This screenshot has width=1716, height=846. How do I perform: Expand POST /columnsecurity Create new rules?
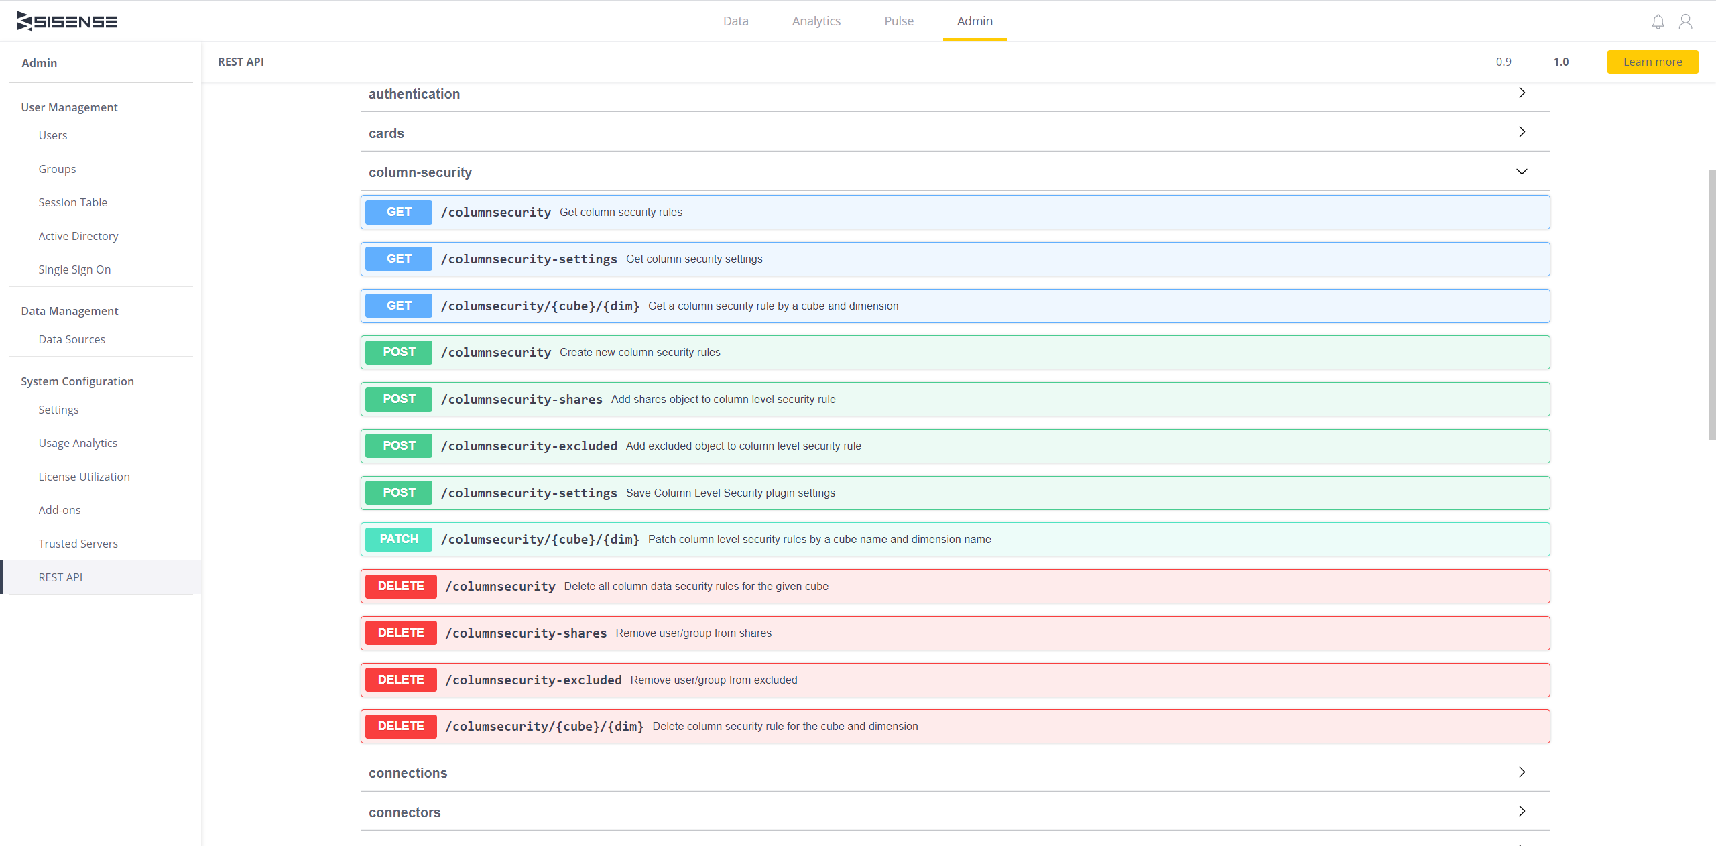pyautogui.click(x=955, y=352)
